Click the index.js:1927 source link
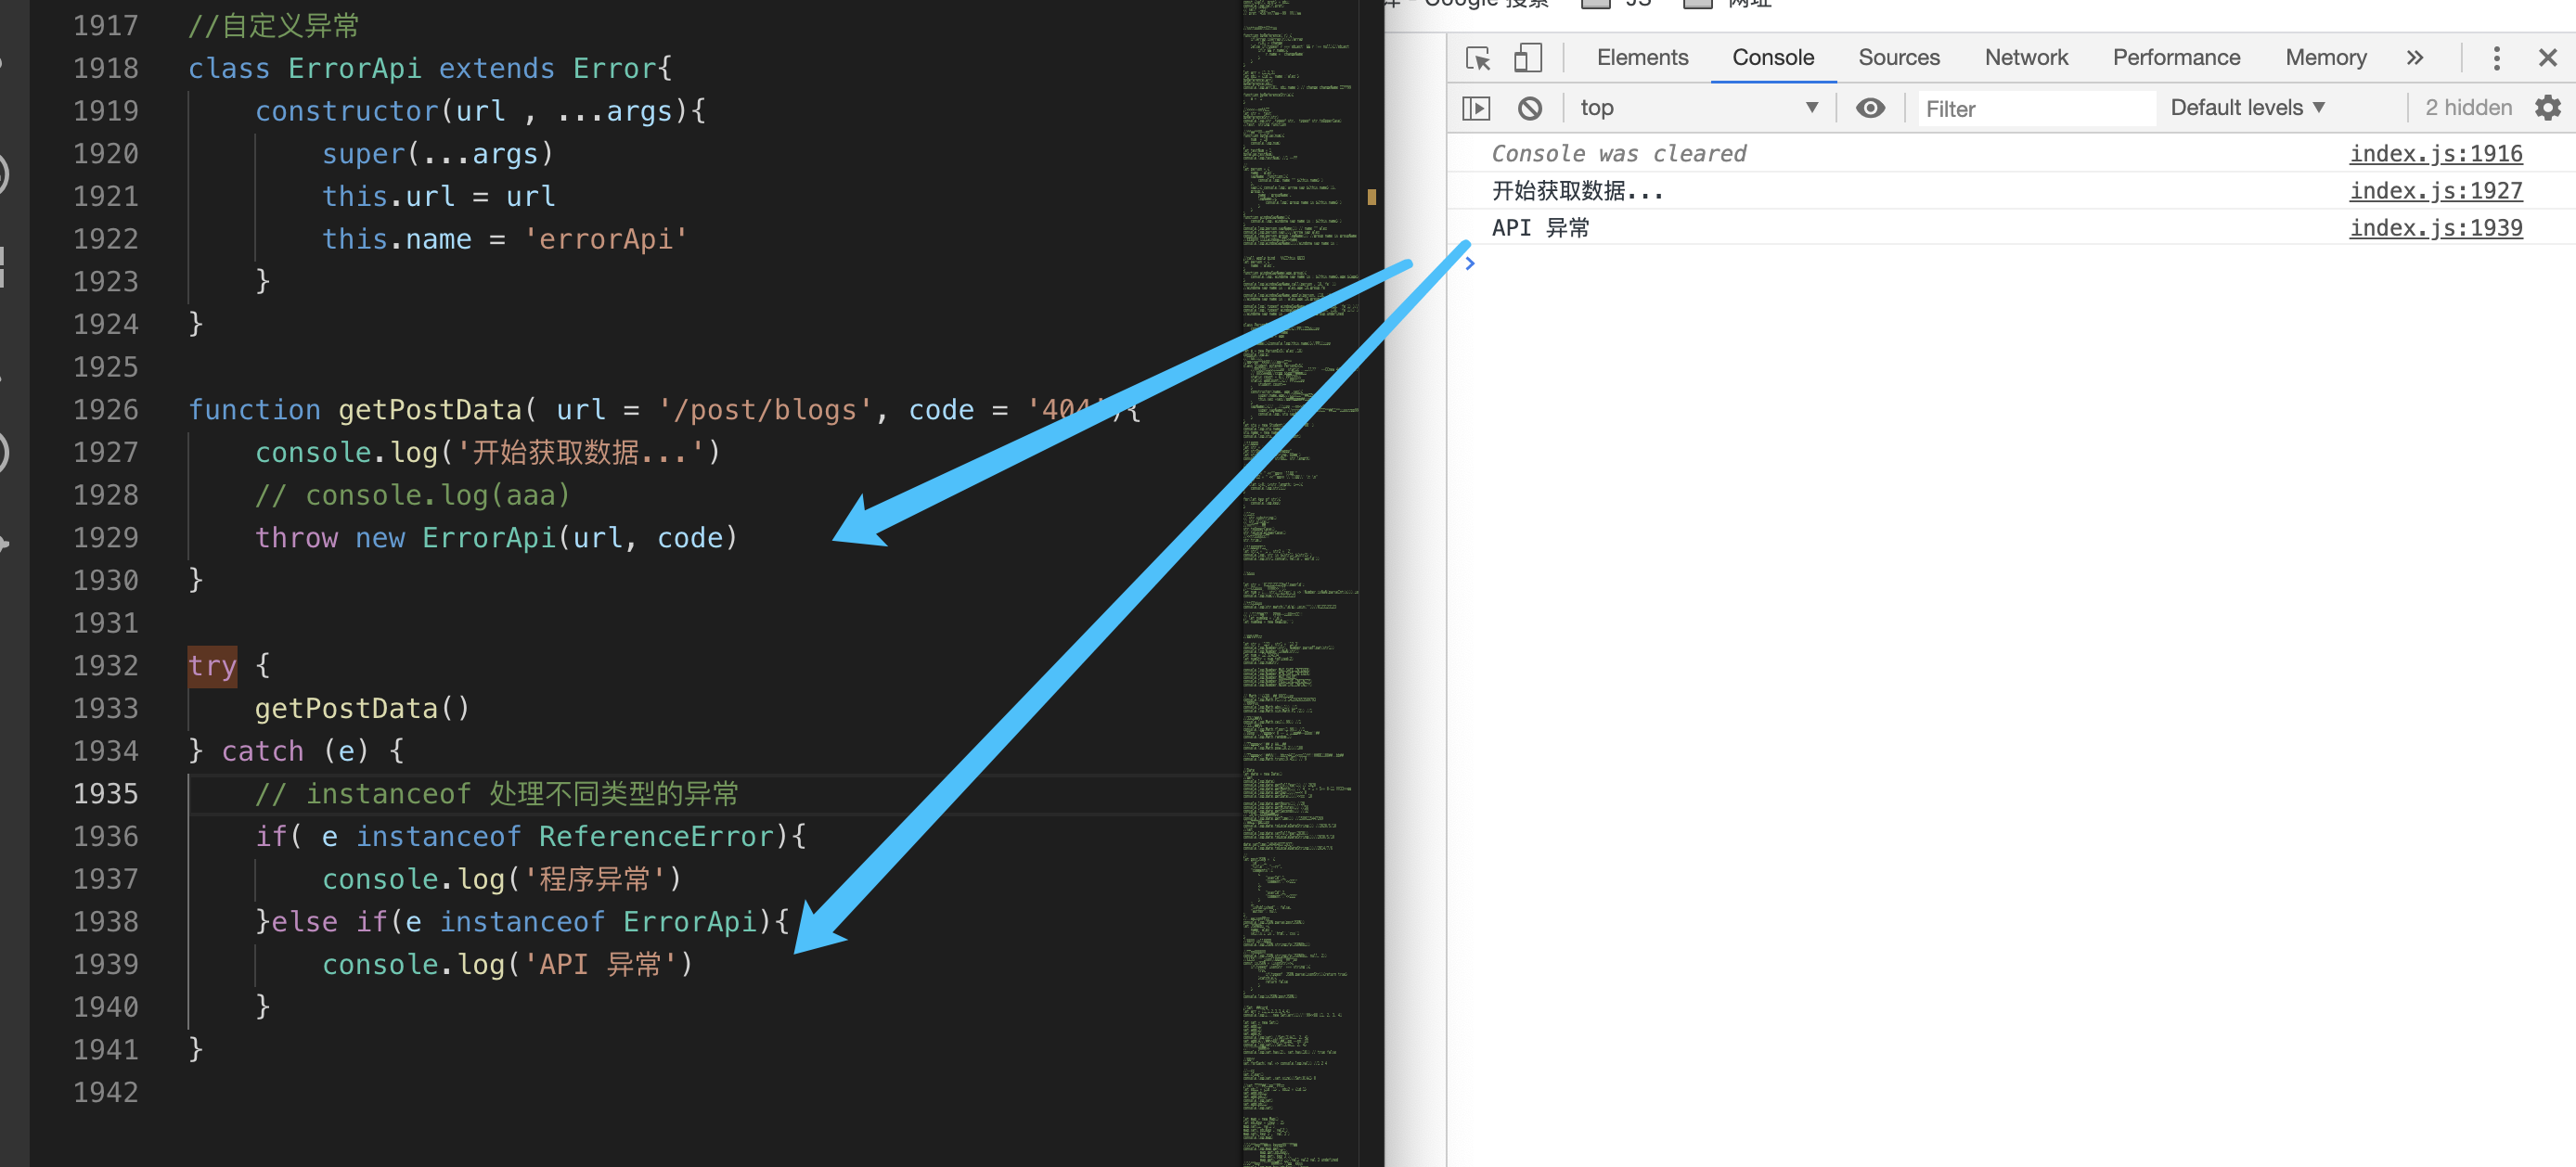The image size is (2576, 1167). (x=2435, y=191)
